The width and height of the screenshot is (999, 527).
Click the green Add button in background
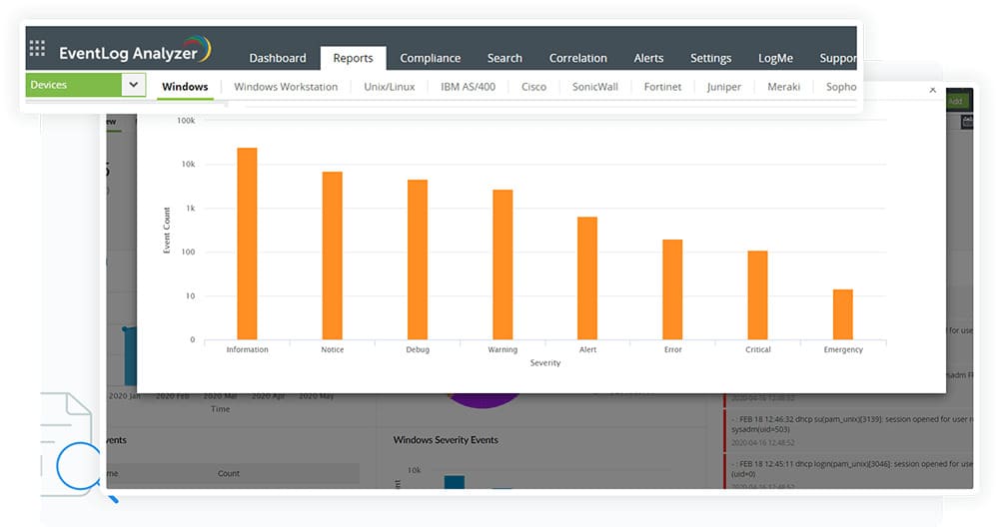coord(955,101)
